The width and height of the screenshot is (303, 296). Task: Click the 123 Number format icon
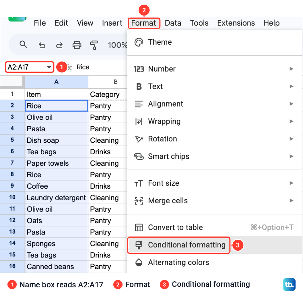pos(139,69)
